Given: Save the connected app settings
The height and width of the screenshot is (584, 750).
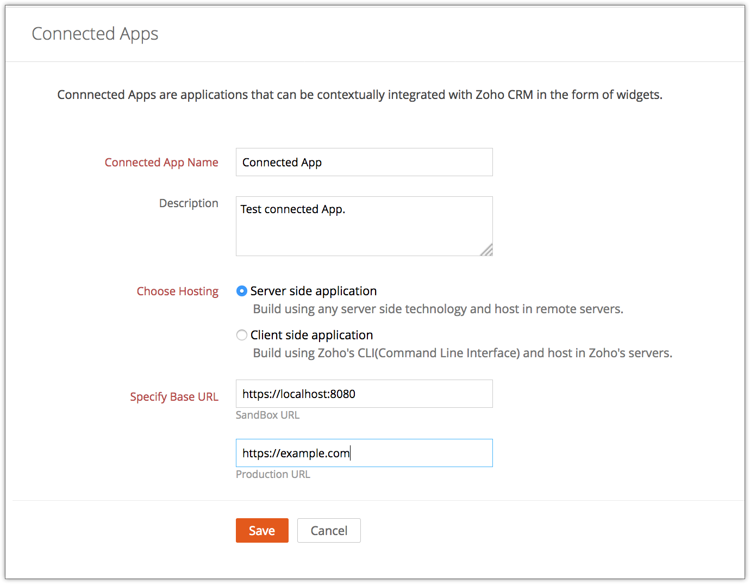Looking at the screenshot, I should (262, 530).
